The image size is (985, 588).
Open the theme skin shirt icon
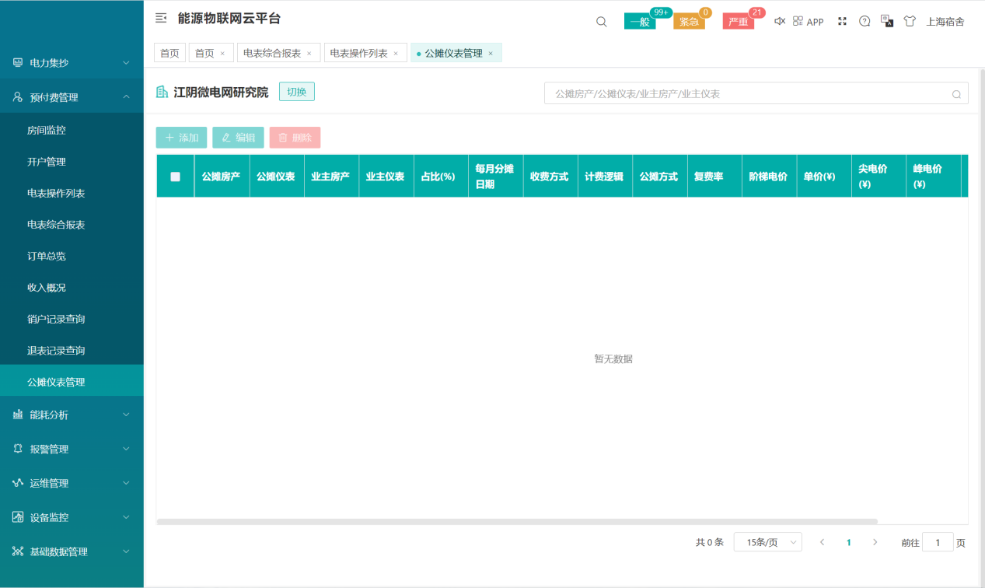point(910,21)
